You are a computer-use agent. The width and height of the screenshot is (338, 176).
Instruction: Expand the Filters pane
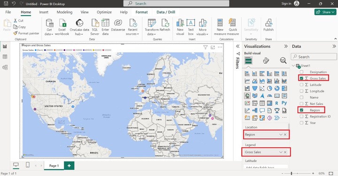(238, 46)
